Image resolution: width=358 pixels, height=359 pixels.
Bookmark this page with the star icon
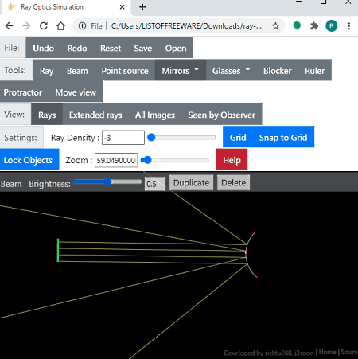coord(275,26)
